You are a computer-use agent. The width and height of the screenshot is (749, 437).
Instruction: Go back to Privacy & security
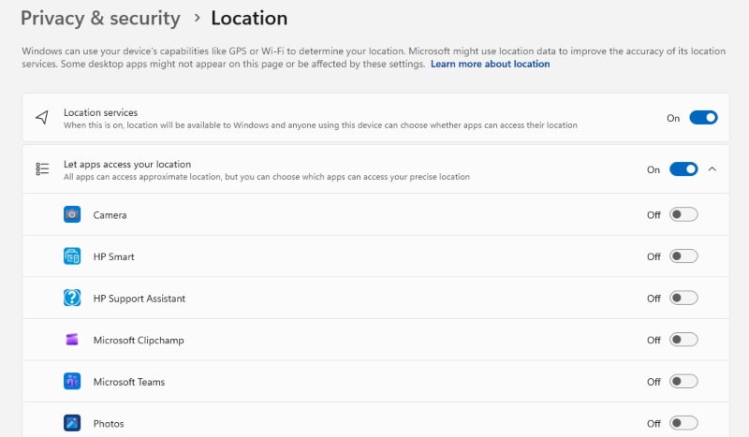(100, 18)
